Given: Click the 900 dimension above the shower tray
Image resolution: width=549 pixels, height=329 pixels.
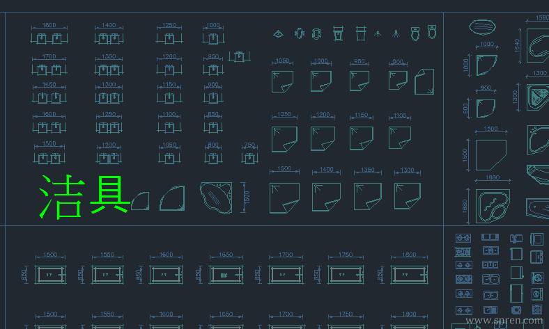Looking at the screenshot, I should click(398, 61).
